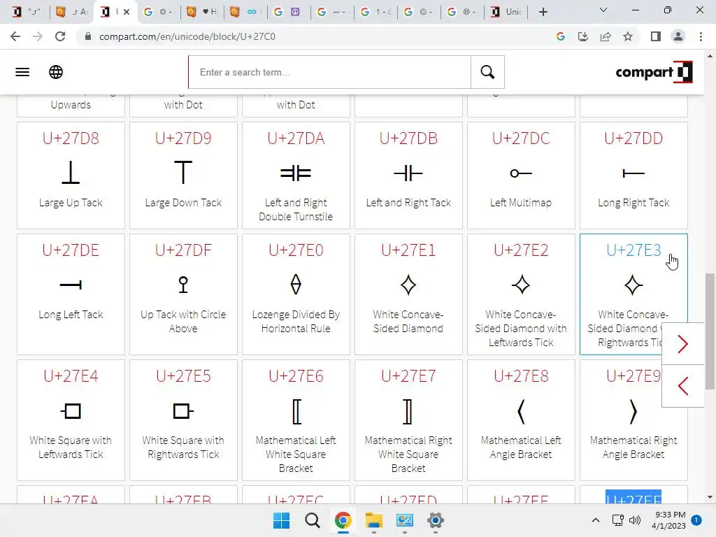Image resolution: width=716 pixels, height=537 pixels.
Task: Open U+27E2 diamond with Leftwards Tick
Action: click(x=521, y=294)
